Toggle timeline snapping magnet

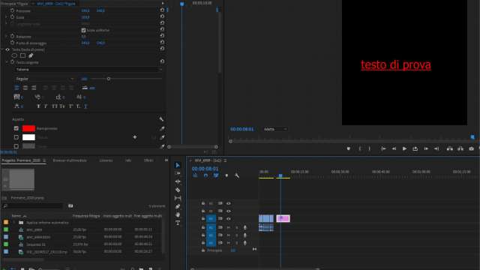[205, 175]
